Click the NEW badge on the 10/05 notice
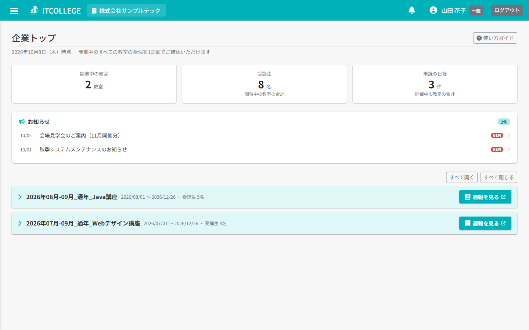Image resolution: width=529 pixels, height=330 pixels. point(497,135)
